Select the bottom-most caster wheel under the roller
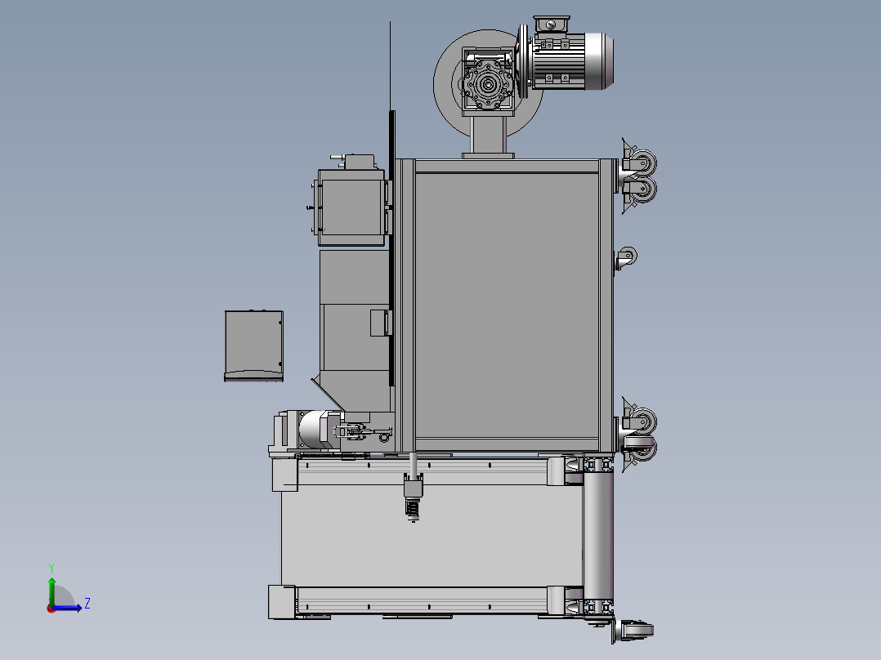 [x=633, y=630]
